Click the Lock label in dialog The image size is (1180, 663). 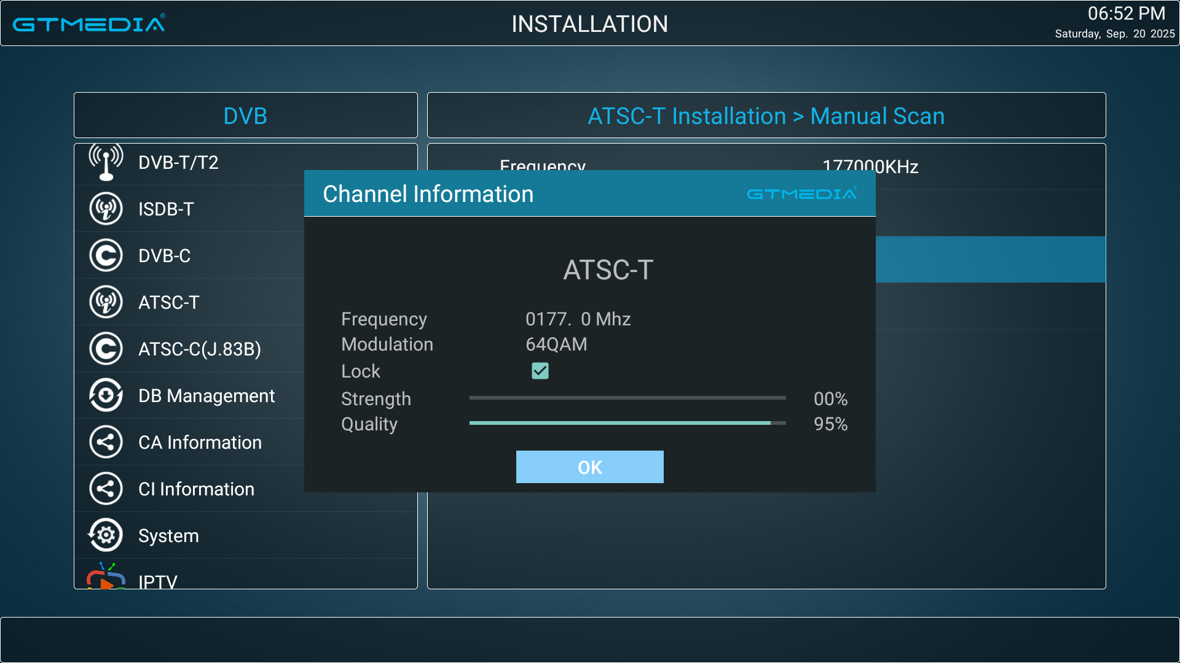[x=361, y=371]
